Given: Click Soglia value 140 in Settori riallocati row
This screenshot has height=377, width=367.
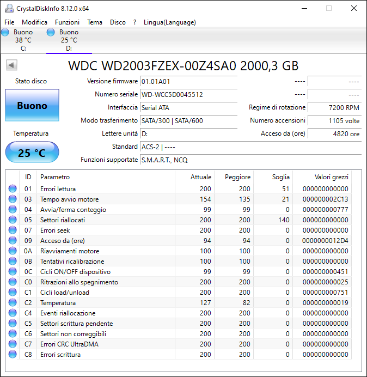Looking at the screenshot, I should pyautogui.click(x=284, y=220).
